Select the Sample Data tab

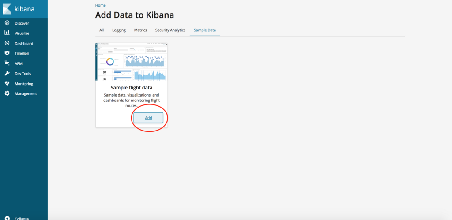tap(205, 30)
